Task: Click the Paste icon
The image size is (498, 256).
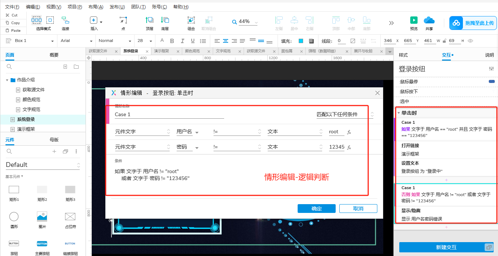Action: (7, 30)
